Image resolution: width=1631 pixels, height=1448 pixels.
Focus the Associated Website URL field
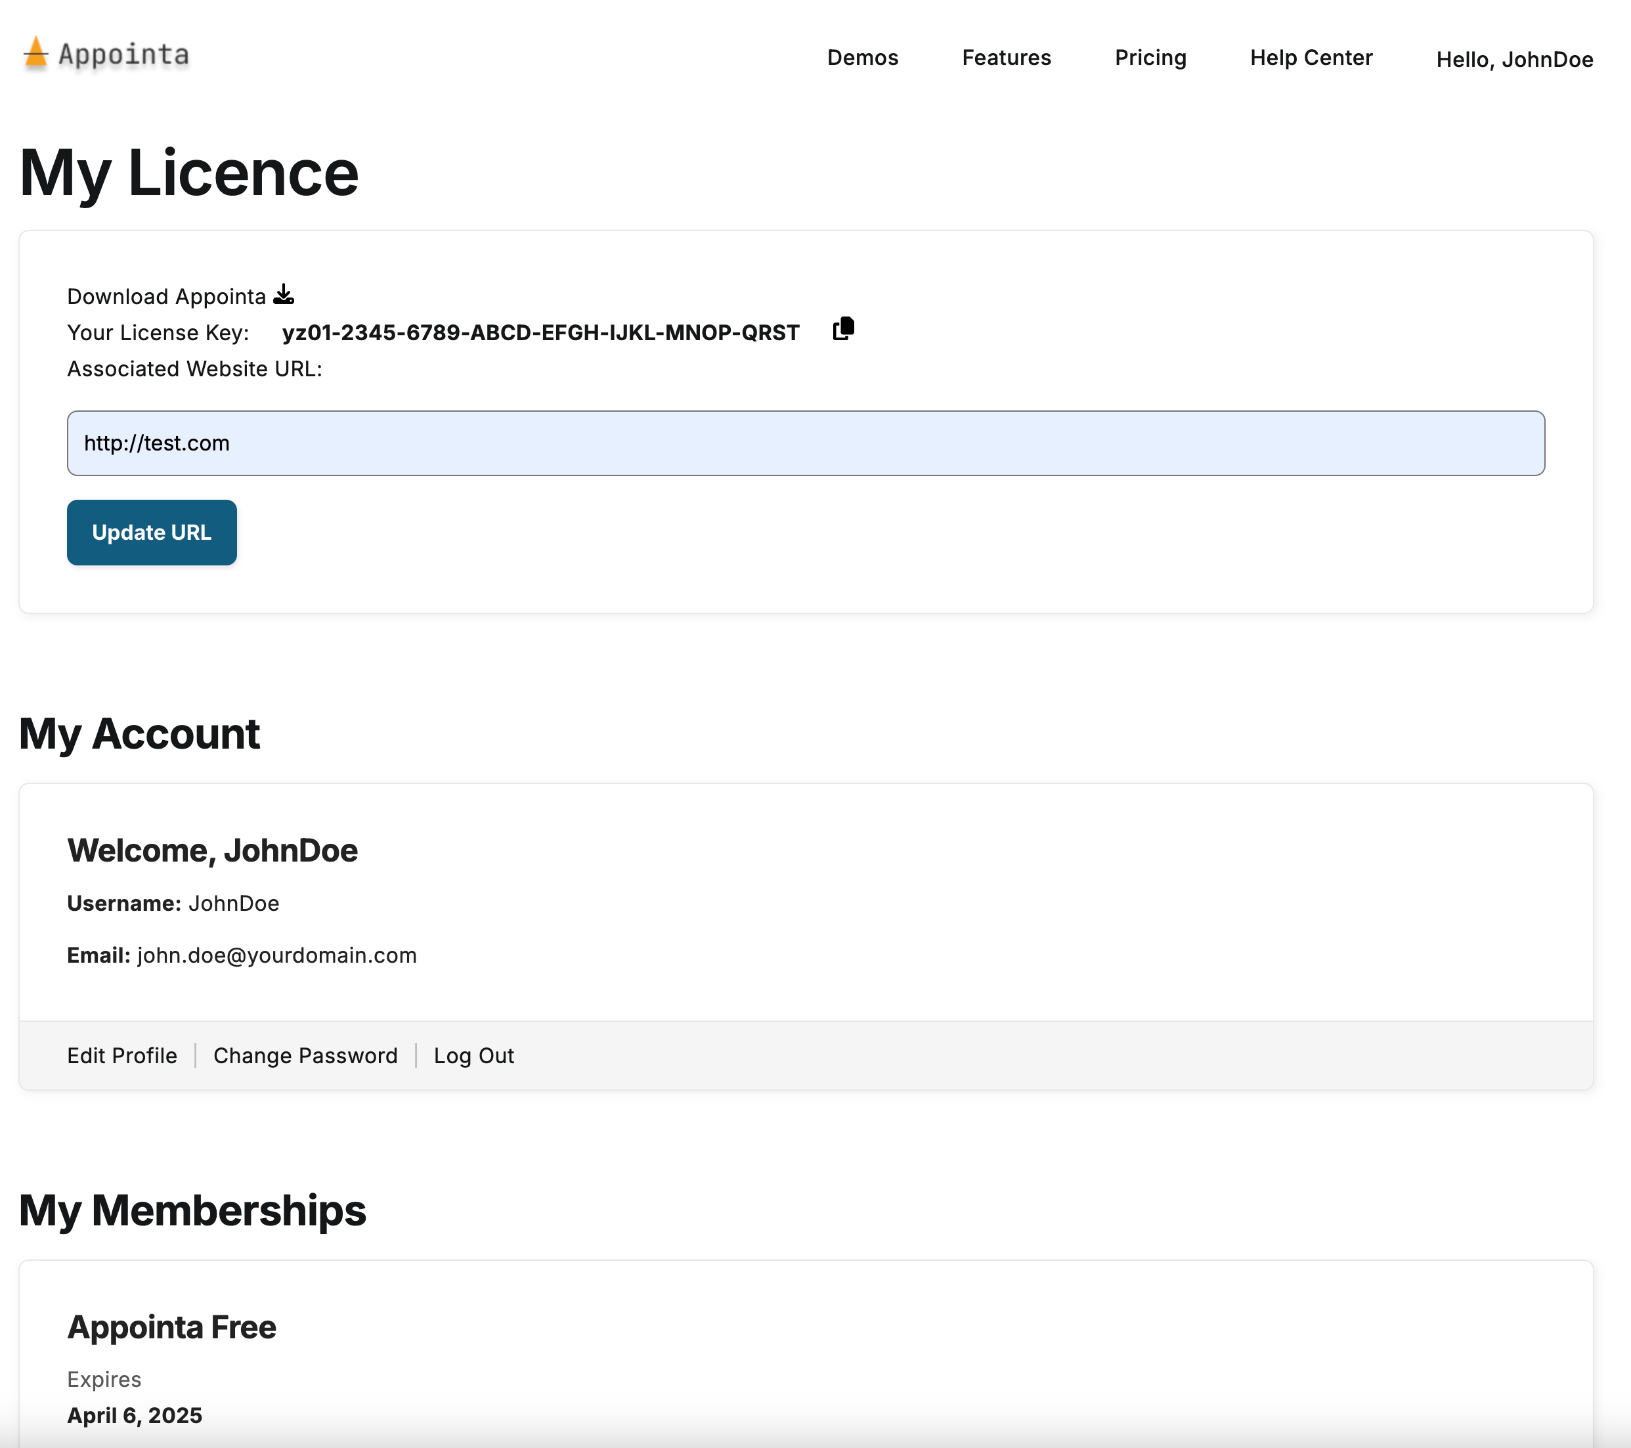(805, 443)
